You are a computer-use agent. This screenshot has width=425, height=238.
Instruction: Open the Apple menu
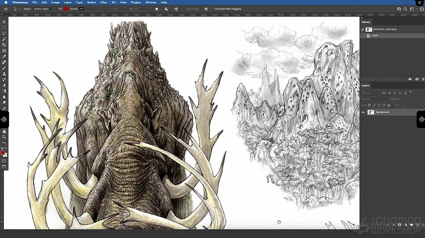[6, 3]
